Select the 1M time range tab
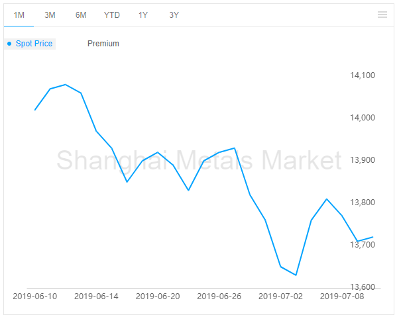This screenshot has height=319, width=399. 19,15
